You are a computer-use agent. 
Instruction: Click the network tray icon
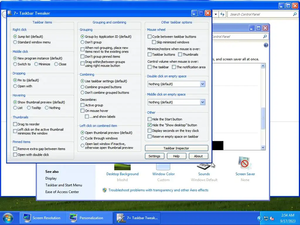point(266,218)
